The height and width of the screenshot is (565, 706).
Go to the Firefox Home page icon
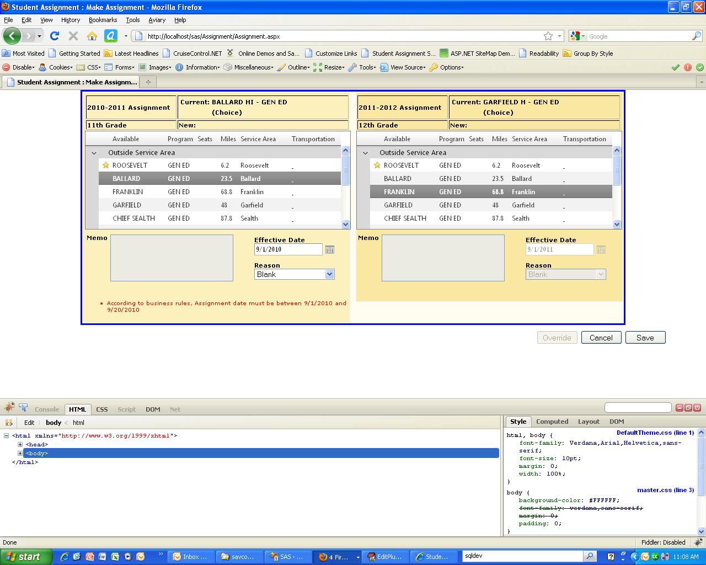92,36
